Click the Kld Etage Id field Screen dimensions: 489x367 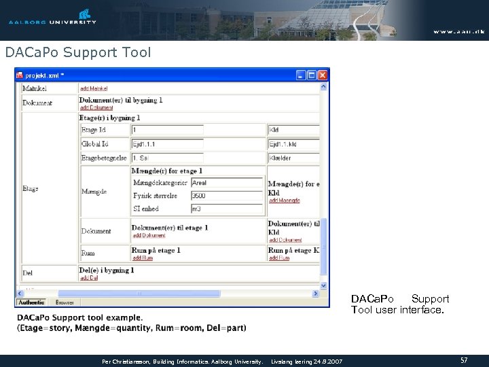click(x=294, y=130)
